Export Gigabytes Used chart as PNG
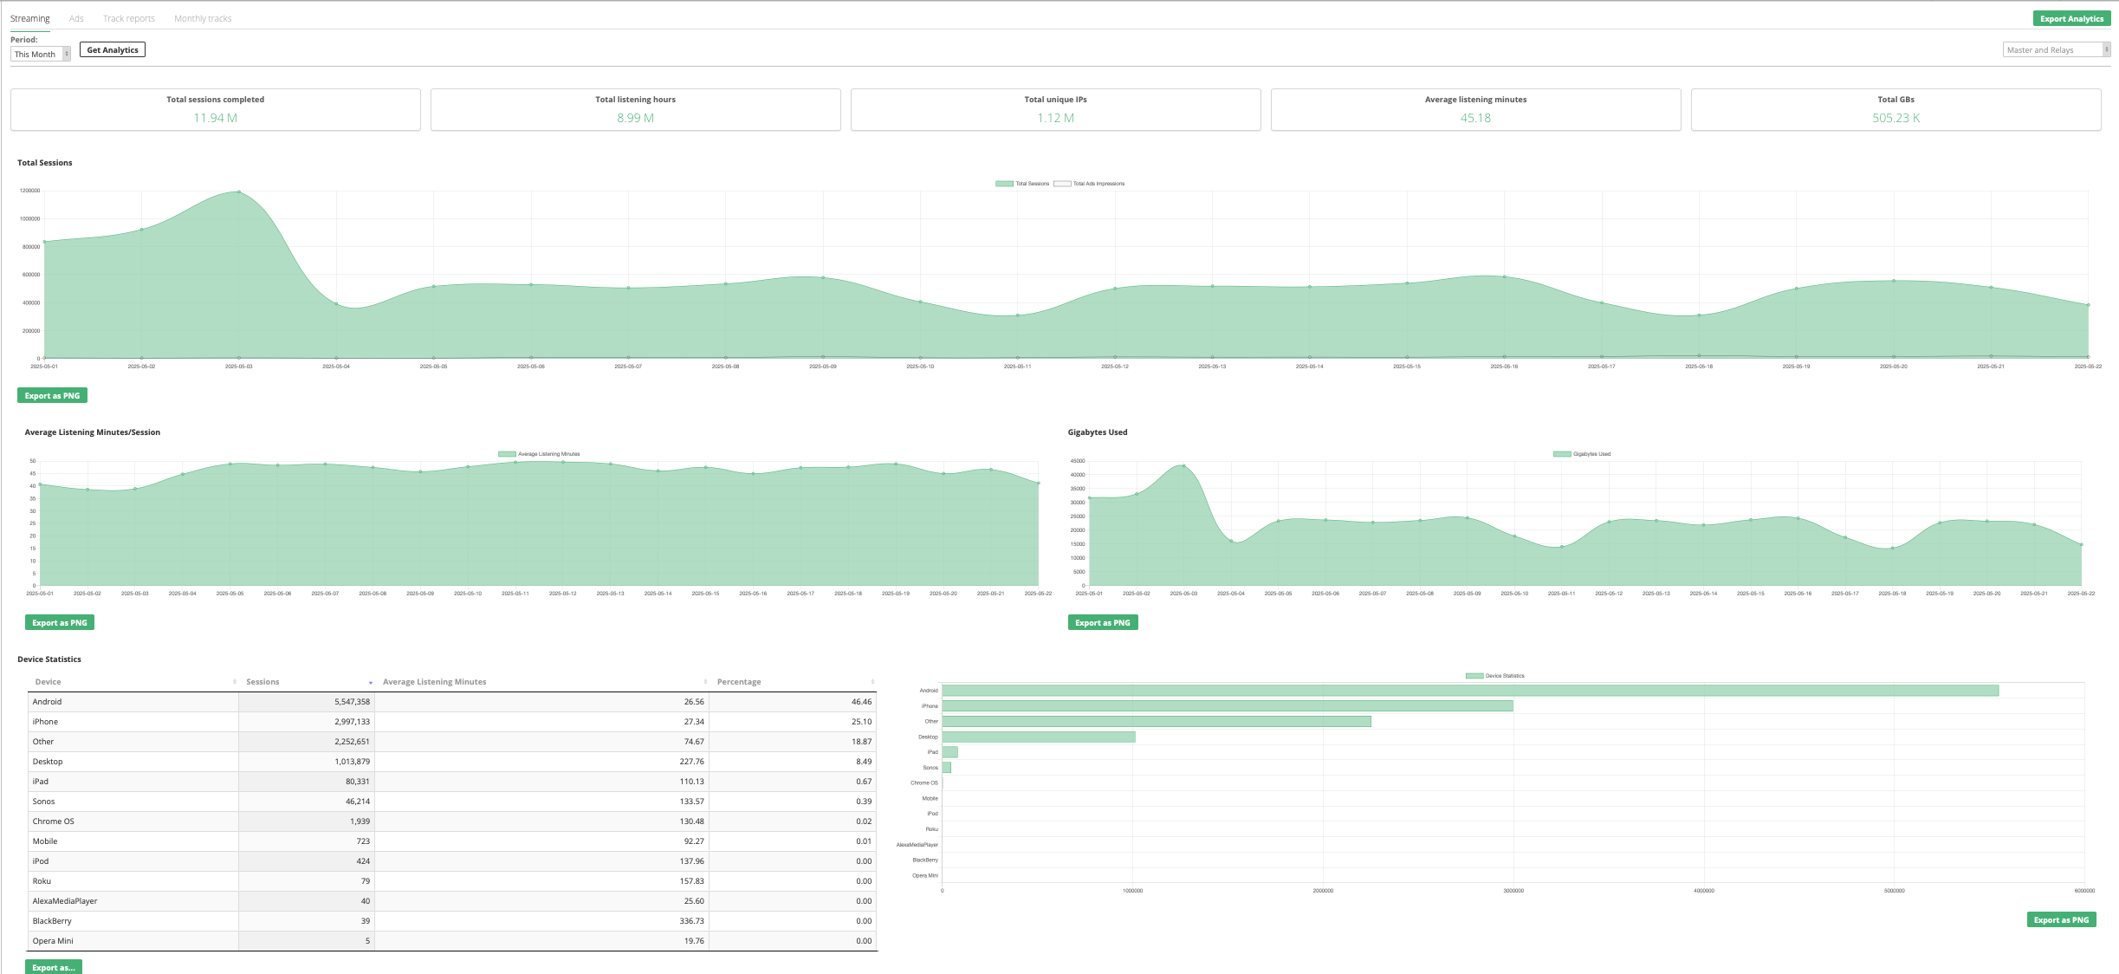The width and height of the screenshot is (2119, 974). (x=1102, y=623)
